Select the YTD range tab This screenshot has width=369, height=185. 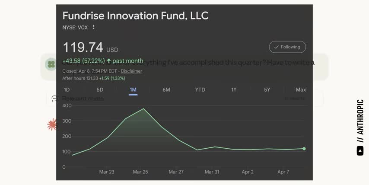[200, 90]
